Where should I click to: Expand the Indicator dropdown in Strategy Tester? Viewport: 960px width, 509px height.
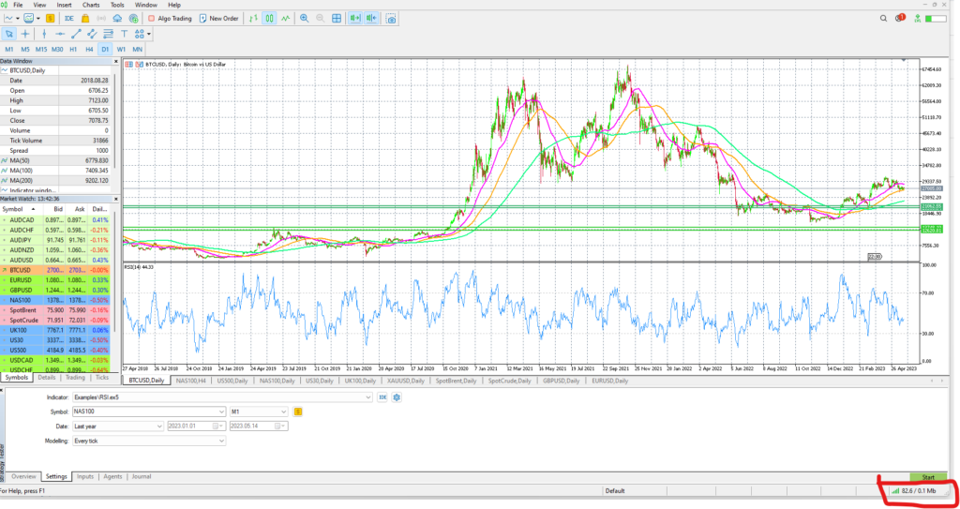[x=367, y=397]
